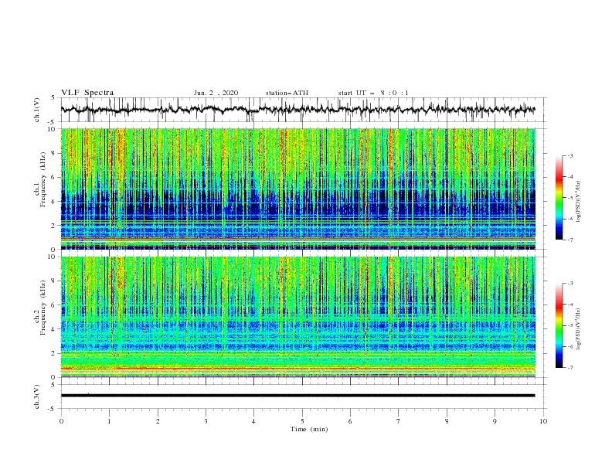Click the "ch.3(V)" vertical axis label
The height and width of the screenshot is (473, 612).
37,396
